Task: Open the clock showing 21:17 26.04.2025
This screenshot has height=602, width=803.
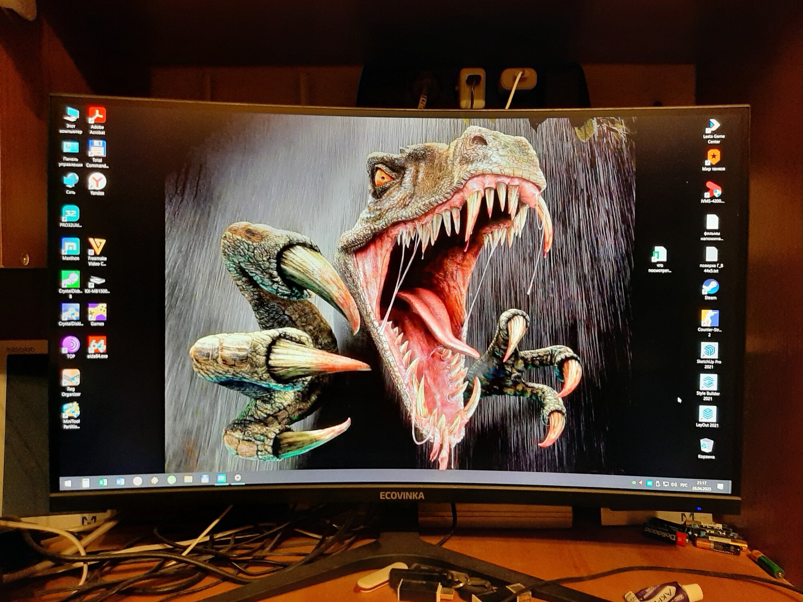Action: [701, 486]
